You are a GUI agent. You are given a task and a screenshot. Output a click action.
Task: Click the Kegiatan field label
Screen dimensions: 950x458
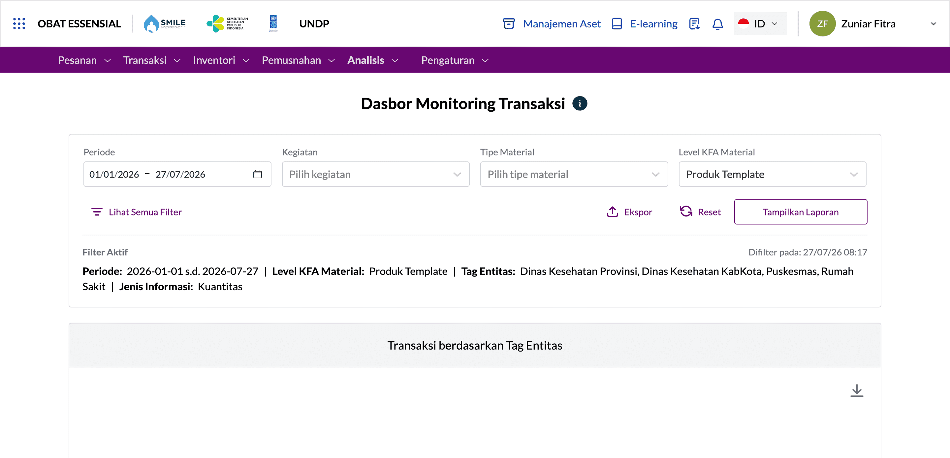tap(300, 152)
